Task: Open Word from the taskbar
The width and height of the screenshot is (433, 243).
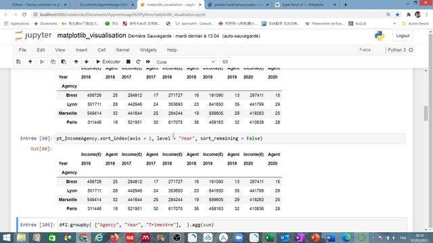Action: point(331,237)
